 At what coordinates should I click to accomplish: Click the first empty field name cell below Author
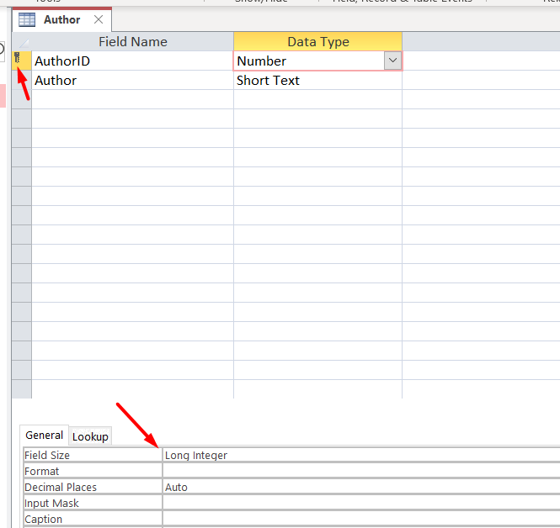[132, 100]
